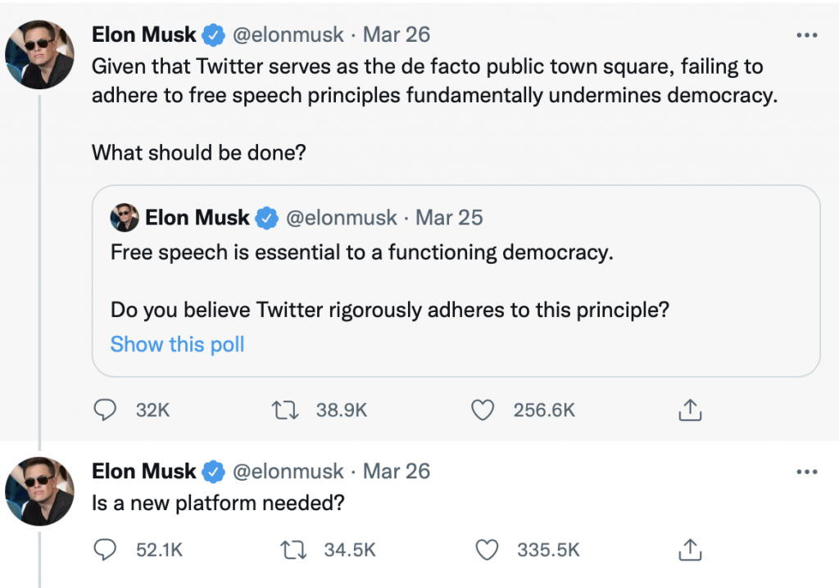Screen dimensions: 839x588
Task: Click Elon Musk's name in the quoted tweet
Action: pos(197,218)
